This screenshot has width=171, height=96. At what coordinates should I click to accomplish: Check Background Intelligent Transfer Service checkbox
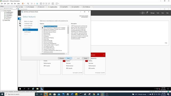42,29
